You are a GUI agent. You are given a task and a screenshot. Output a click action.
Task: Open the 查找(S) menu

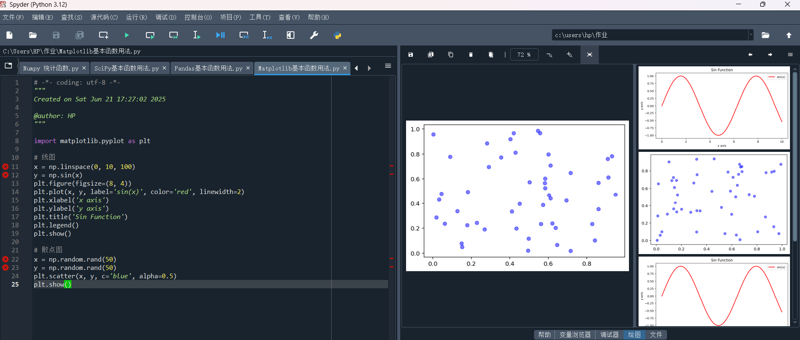tap(72, 17)
